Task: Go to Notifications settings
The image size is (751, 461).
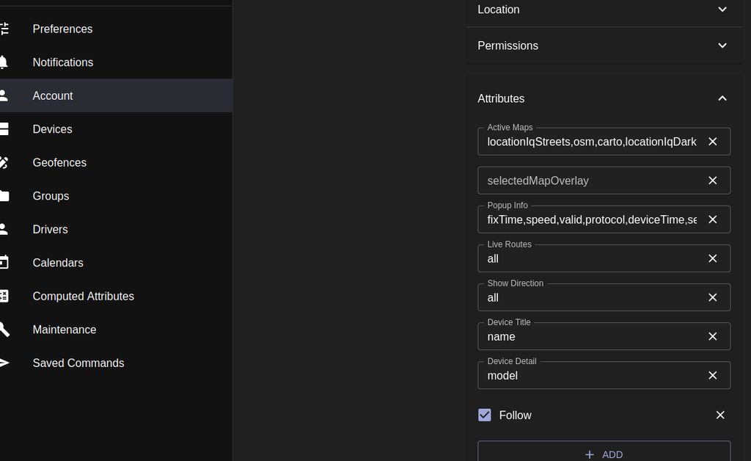Action: coord(62,62)
